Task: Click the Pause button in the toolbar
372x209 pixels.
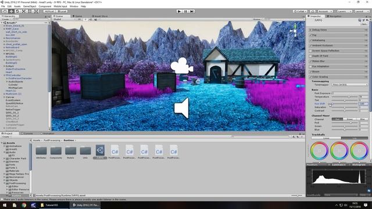Action: [186, 11]
